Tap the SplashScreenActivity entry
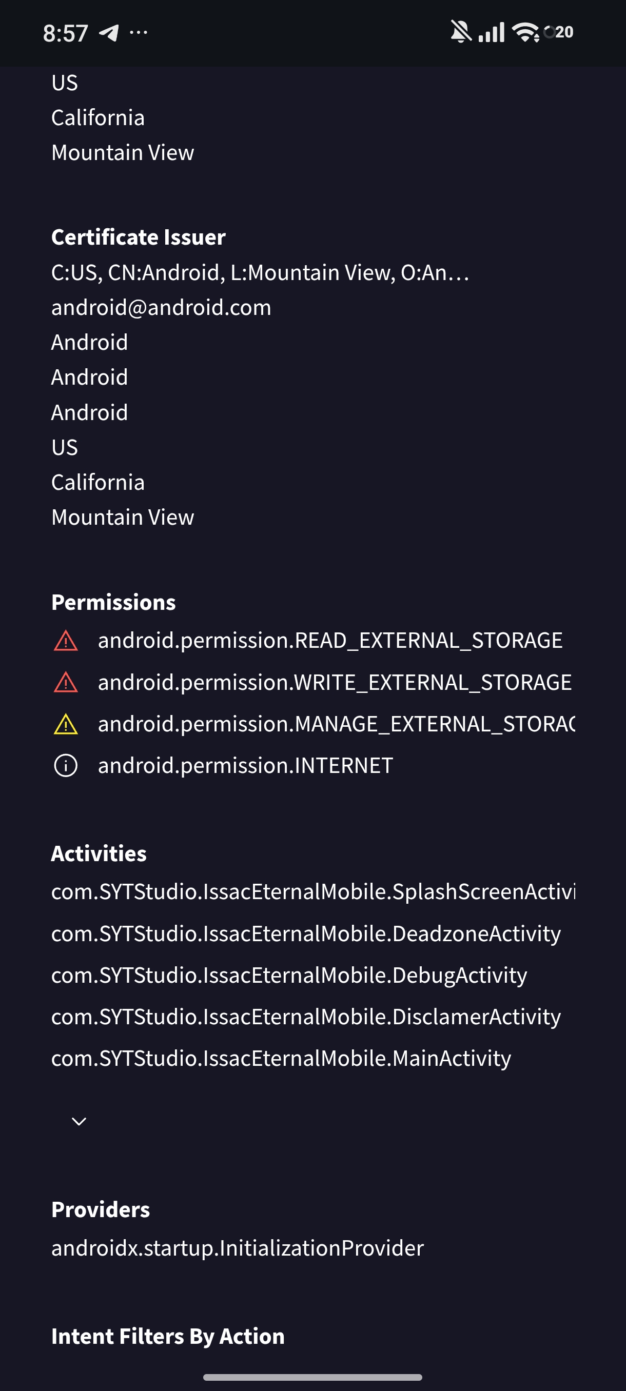The width and height of the screenshot is (626, 1391). pos(314,891)
